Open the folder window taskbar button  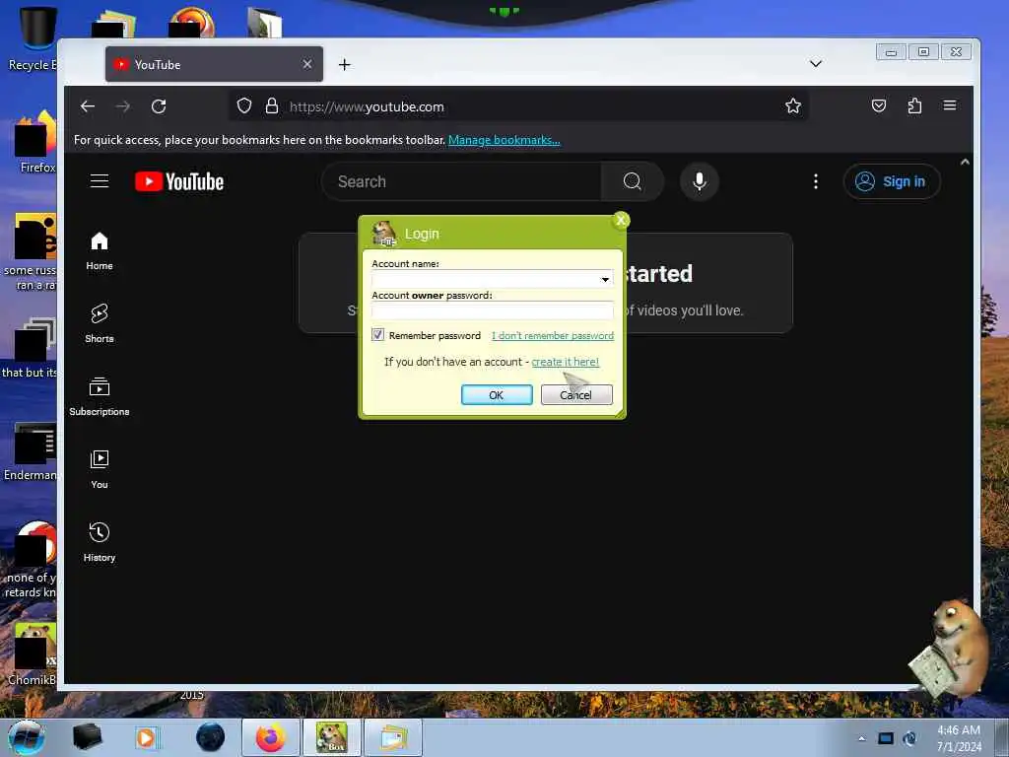point(392,737)
